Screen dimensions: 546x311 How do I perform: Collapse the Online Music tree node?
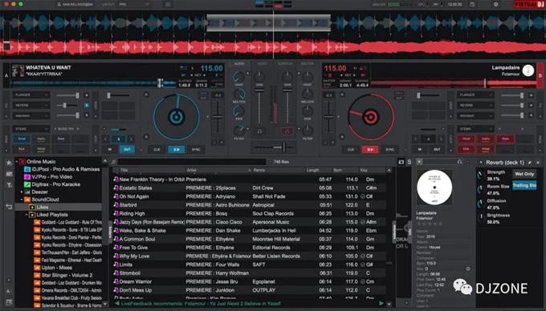tap(17, 162)
